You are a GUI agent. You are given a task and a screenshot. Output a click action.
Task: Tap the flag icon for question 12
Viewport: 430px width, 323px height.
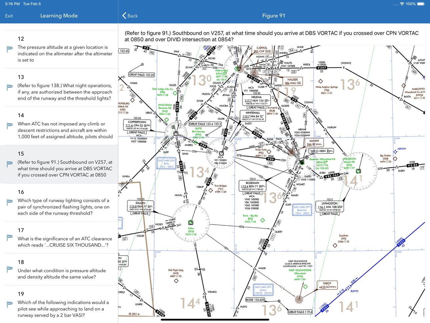click(x=10, y=49)
